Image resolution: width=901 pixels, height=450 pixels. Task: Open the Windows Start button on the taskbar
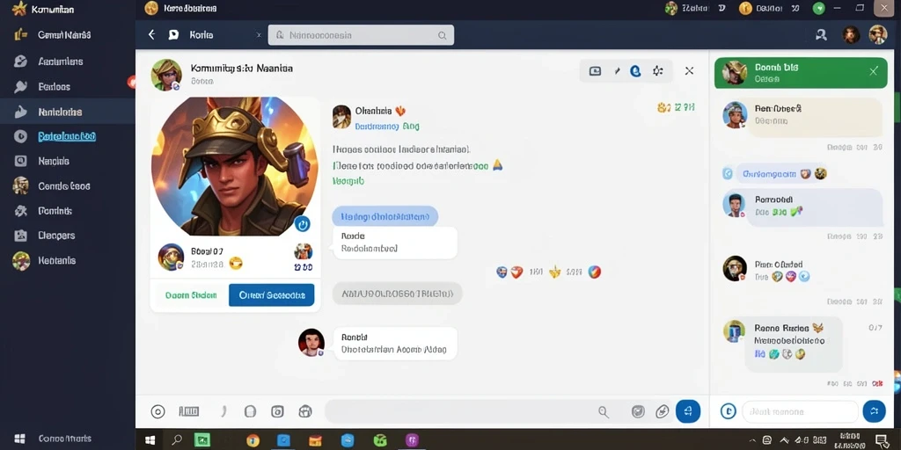coord(150,440)
